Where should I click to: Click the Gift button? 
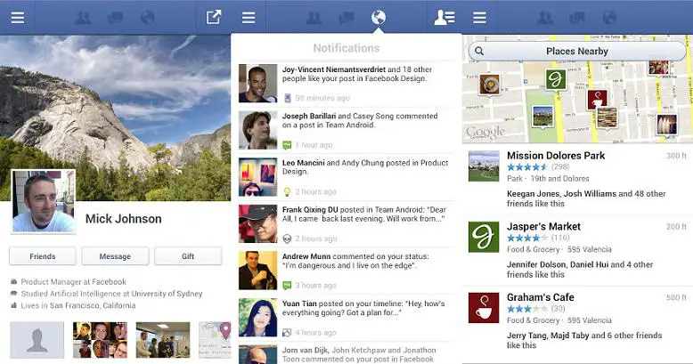[x=188, y=256]
